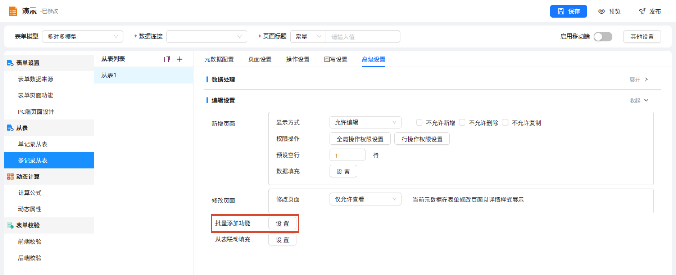Switch to the 回写设置 tab
Image resolution: width=676 pixels, height=275 pixels.
[335, 60]
